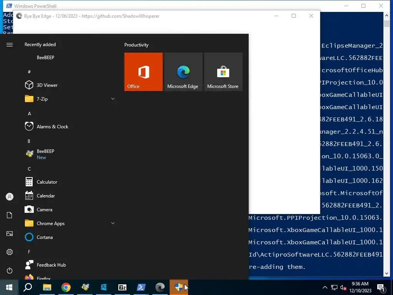Launch BeeBEEP marked New in list
This screenshot has height=295, width=393.
coord(70,154)
